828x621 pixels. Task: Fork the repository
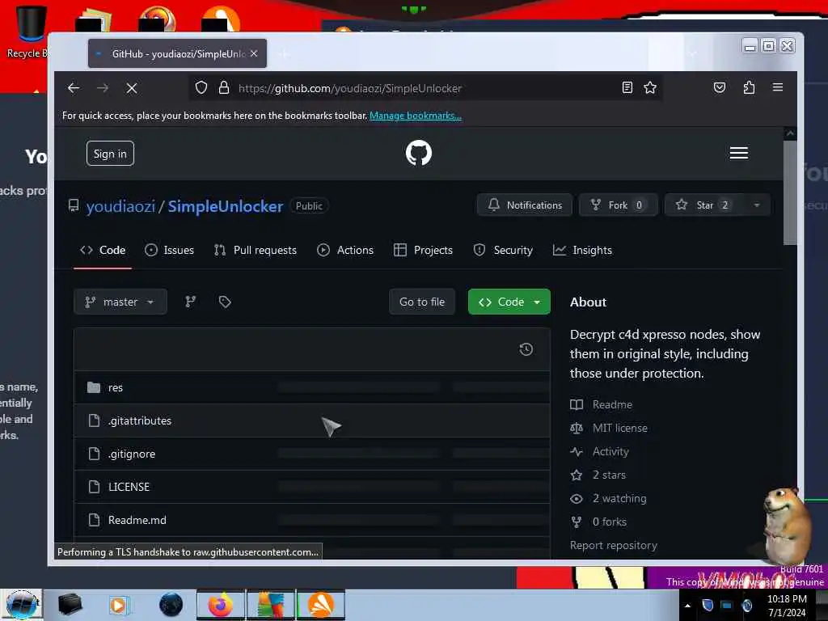pyautogui.click(x=618, y=205)
